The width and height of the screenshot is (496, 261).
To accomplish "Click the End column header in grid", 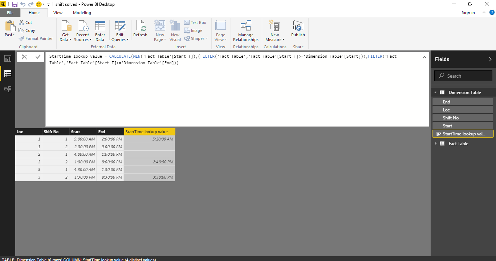I will pyautogui.click(x=110, y=132).
